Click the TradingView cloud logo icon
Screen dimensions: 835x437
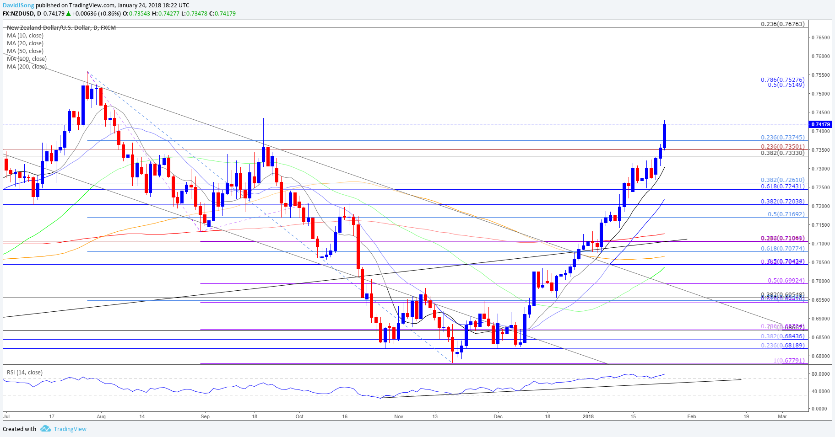pyautogui.click(x=45, y=429)
